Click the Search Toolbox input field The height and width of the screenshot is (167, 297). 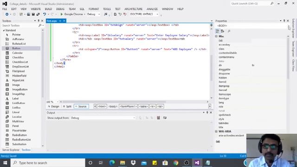tap(20, 26)
